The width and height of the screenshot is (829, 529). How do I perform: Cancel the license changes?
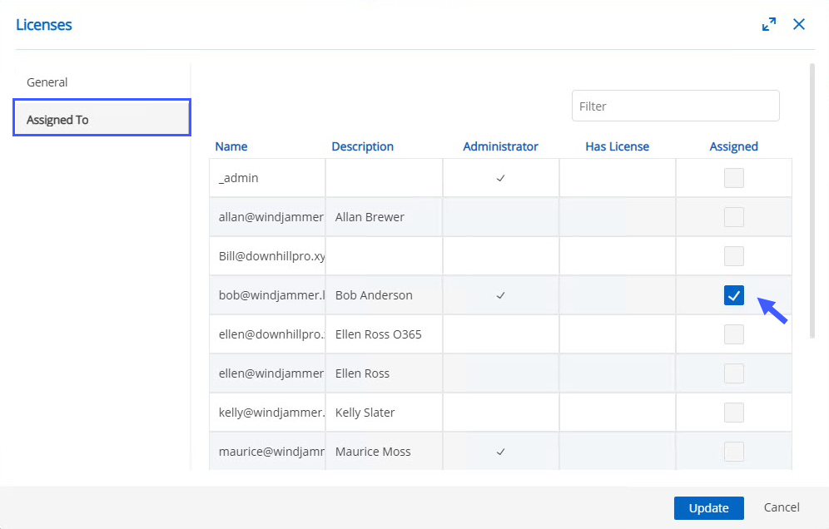pyautogui.click(x=782, y=507)
